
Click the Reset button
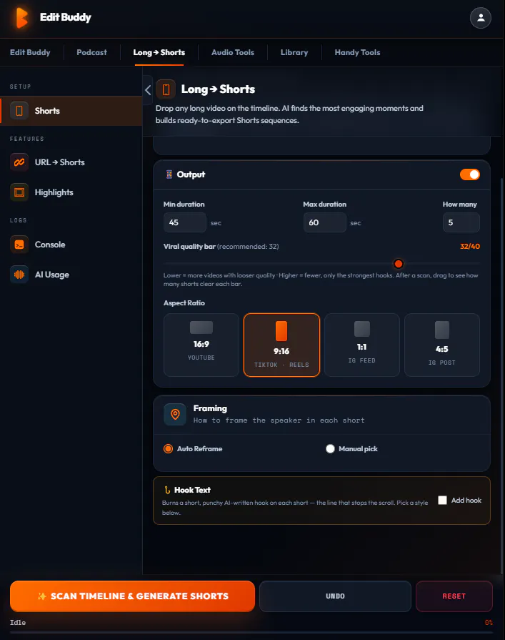(454, 596)
